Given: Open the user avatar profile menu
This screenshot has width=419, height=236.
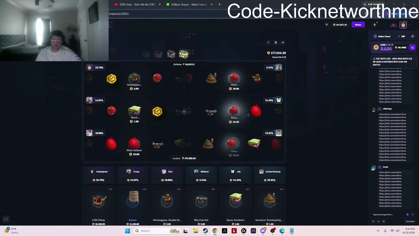Looking at the screenshot, I should [x=403, y=25].
